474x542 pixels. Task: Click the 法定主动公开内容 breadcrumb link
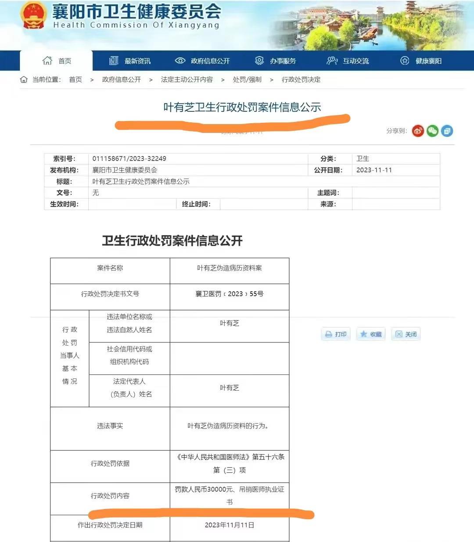click(186, 79)
